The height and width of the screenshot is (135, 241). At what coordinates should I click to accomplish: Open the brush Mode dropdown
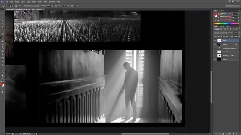(x=31, y=6)
